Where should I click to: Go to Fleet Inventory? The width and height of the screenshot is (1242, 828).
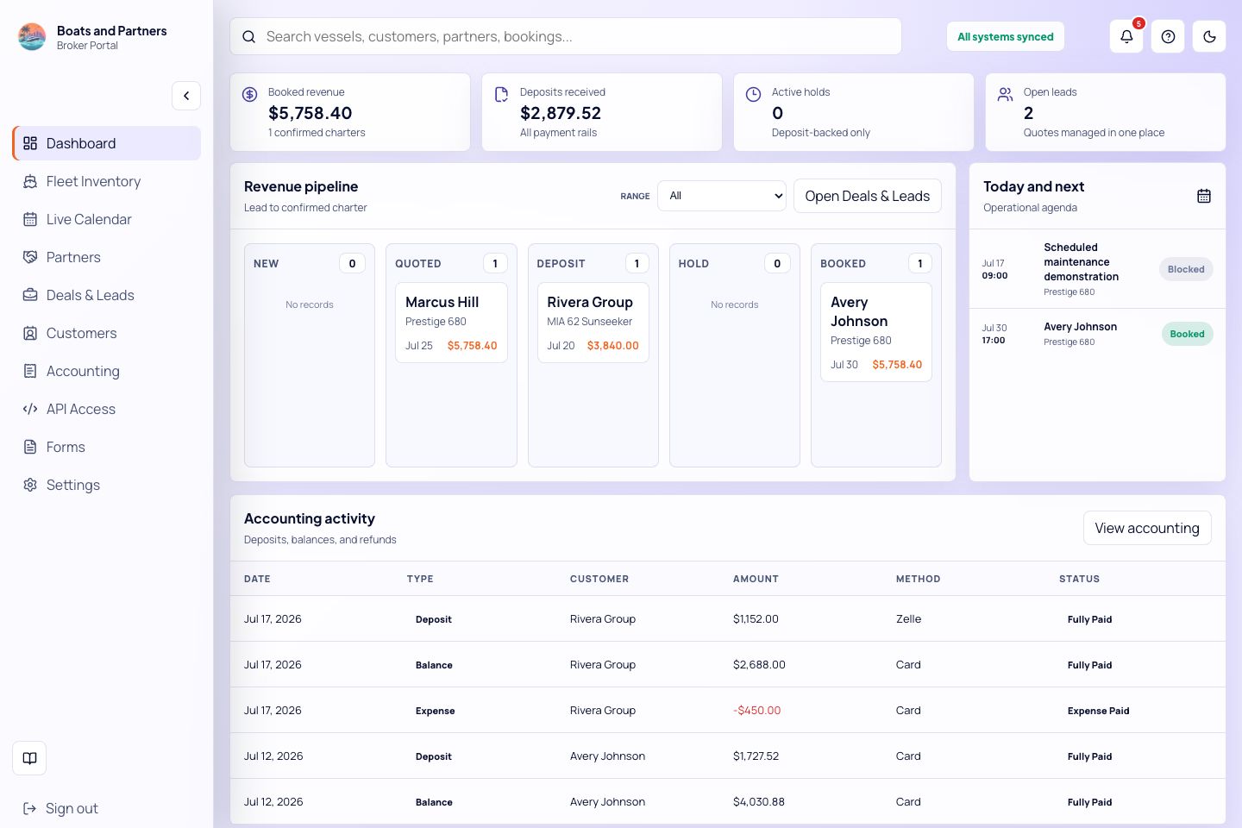pyautogui.click(x=107, y=181)
